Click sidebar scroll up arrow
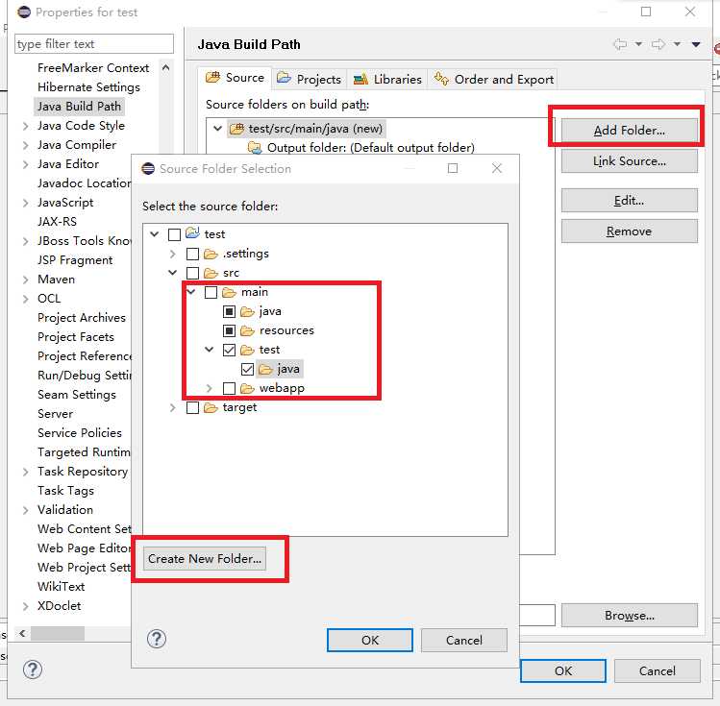The height and width of the screenshot is (706, 720). coord(166,68)
